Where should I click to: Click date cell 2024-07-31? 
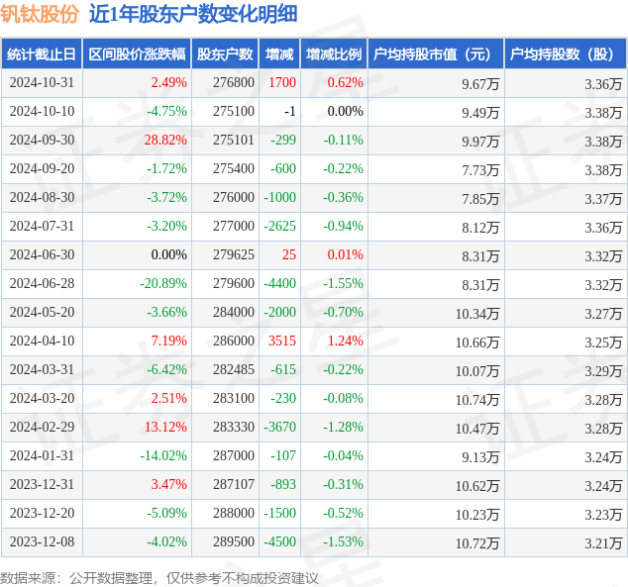(42, 226)
